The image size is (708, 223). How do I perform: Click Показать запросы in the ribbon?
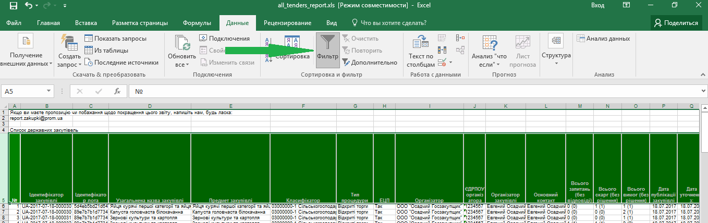115,39
